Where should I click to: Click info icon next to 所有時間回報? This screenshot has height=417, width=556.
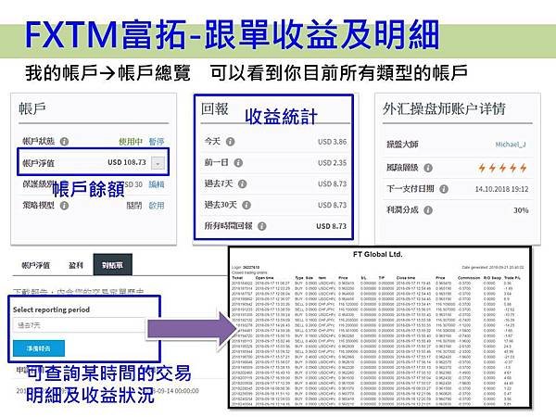(x=261, y=226)
